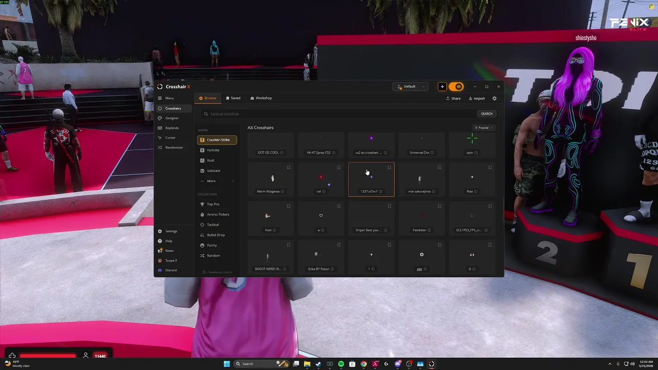658x370 pixels.
Task: Select the spin green crosshair thumbnail
Action: click(x=472, y=138)
